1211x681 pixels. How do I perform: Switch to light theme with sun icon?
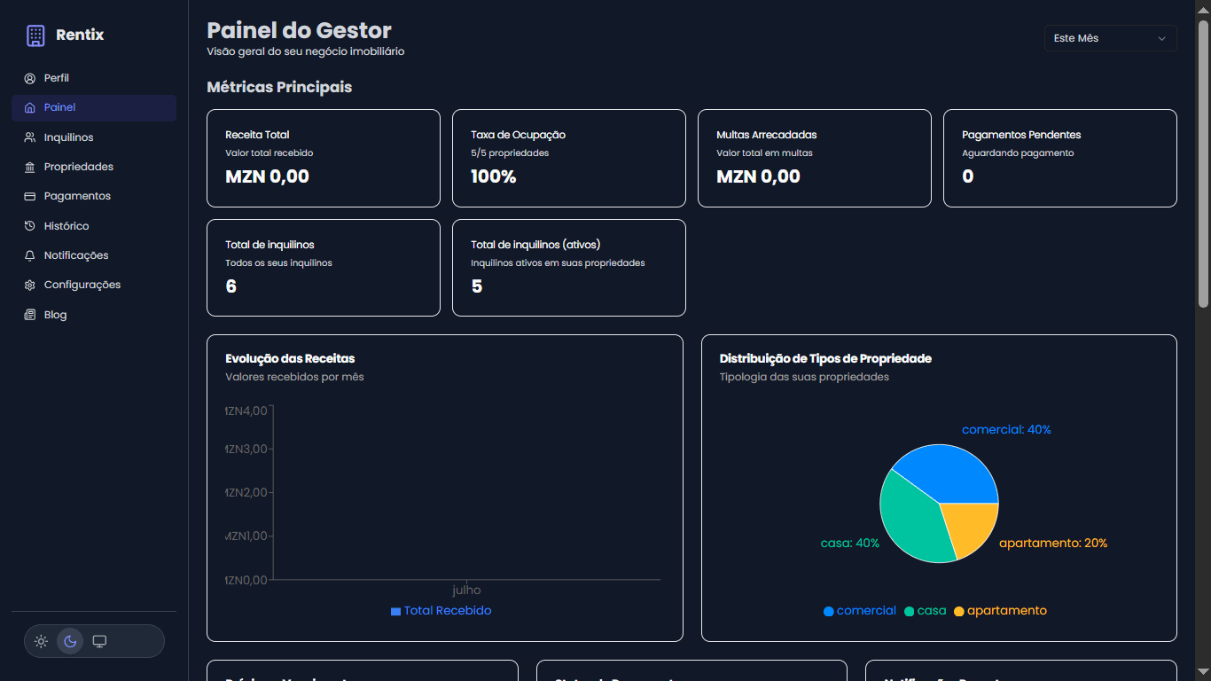click(41, 641)
